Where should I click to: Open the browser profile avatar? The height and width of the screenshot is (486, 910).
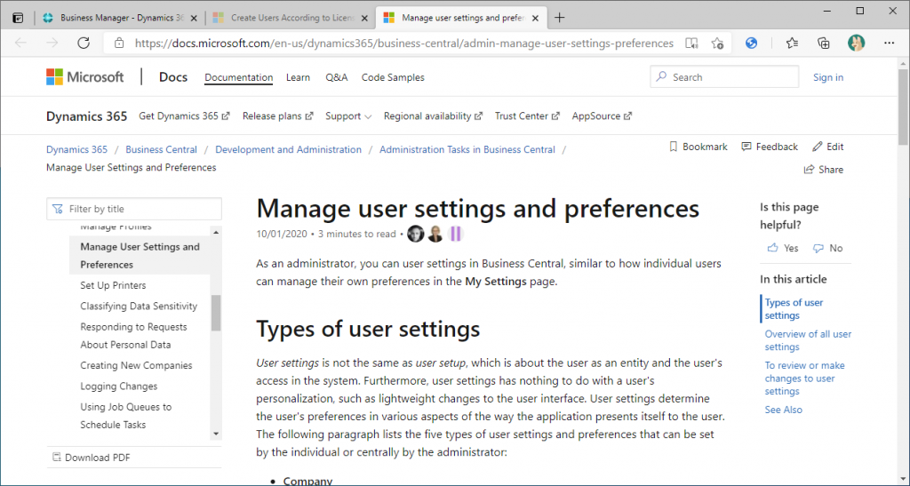(856, 43)
